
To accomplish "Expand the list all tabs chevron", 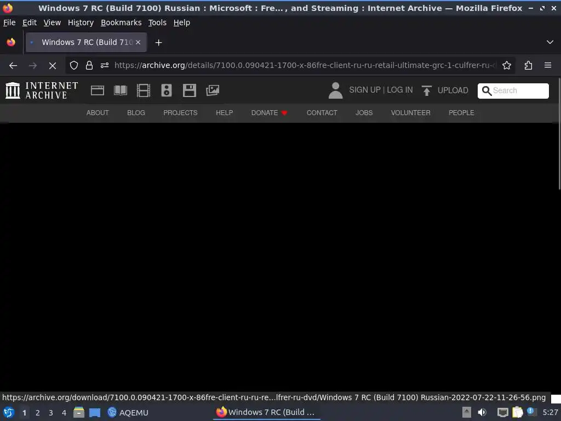I will tap(550, 42).
